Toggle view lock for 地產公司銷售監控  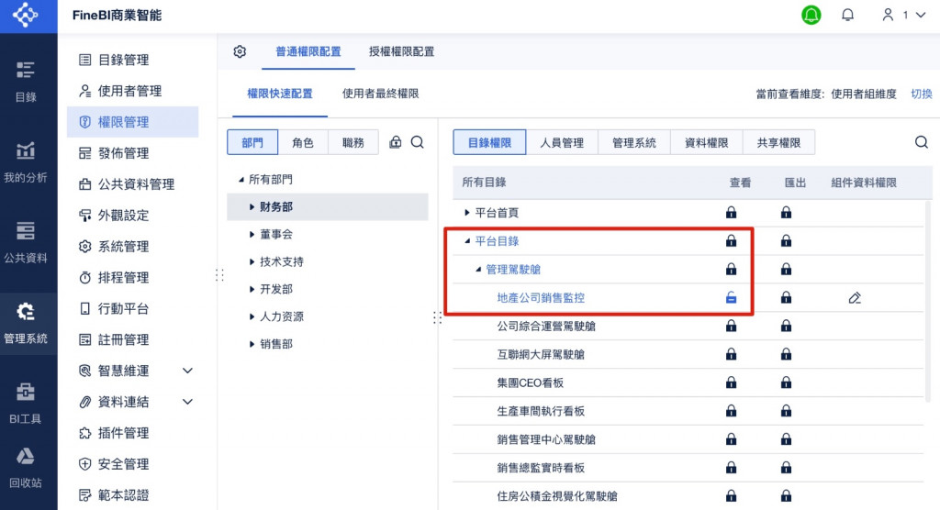click(731, 297)
